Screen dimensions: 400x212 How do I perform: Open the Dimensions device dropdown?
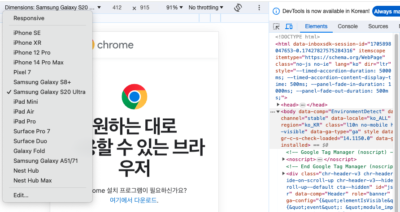pos(53,8)
